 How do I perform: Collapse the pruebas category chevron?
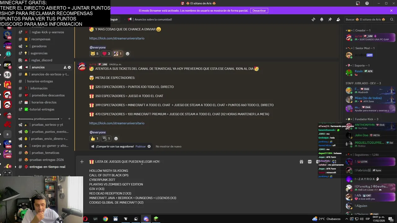click(61, 119)
